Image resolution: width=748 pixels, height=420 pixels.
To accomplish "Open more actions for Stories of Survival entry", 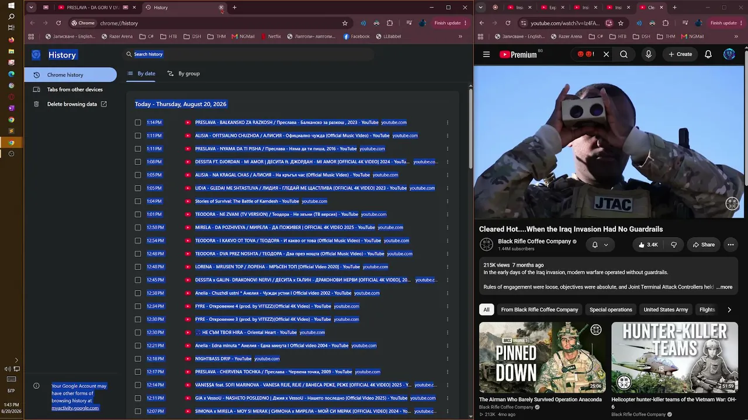I will (448, 201).
